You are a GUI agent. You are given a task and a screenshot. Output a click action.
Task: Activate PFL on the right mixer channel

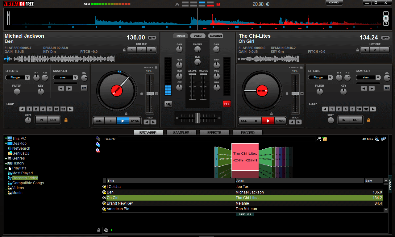click(227, 104)
